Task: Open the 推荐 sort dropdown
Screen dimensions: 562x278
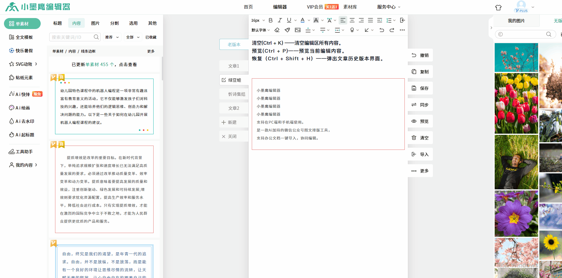Action: point(112,37)
